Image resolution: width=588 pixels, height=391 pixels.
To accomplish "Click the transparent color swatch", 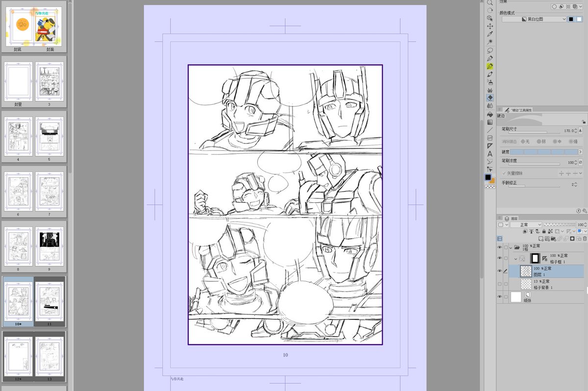I will tap(490, 187).
